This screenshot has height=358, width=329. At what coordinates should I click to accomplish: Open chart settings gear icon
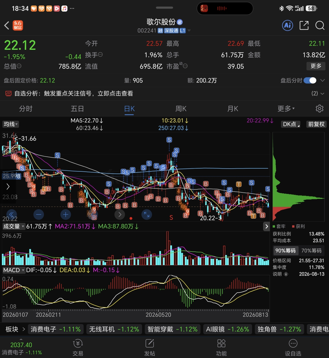[x=320, y=108]
